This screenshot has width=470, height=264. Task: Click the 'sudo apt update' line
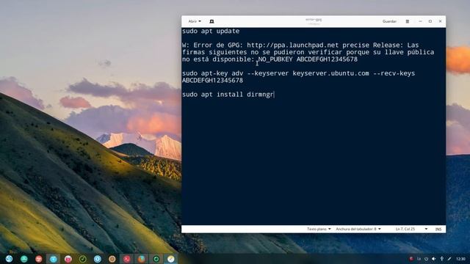211,31
